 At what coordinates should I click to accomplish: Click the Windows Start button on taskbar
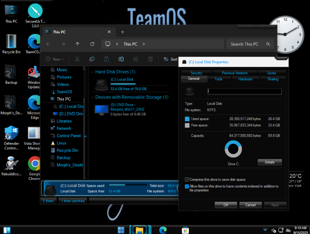point(121,230)
